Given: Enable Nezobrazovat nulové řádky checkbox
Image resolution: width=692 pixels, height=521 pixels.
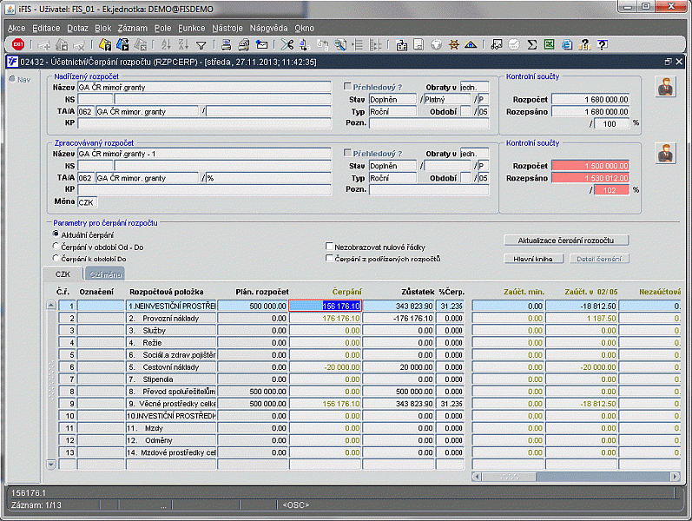Looking at the screenshot, I should (329, 247).
